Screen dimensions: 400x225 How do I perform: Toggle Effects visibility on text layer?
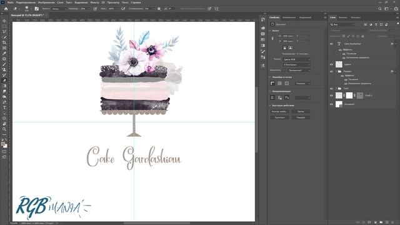coord(340,50)
